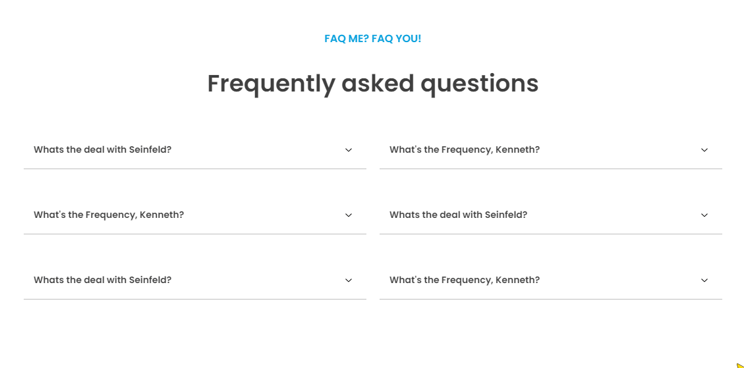Screen dimensions: 744x368
Task: Click chevron of bottom-right Frequency, Kenneth row
Action: (x=704, y=280)
